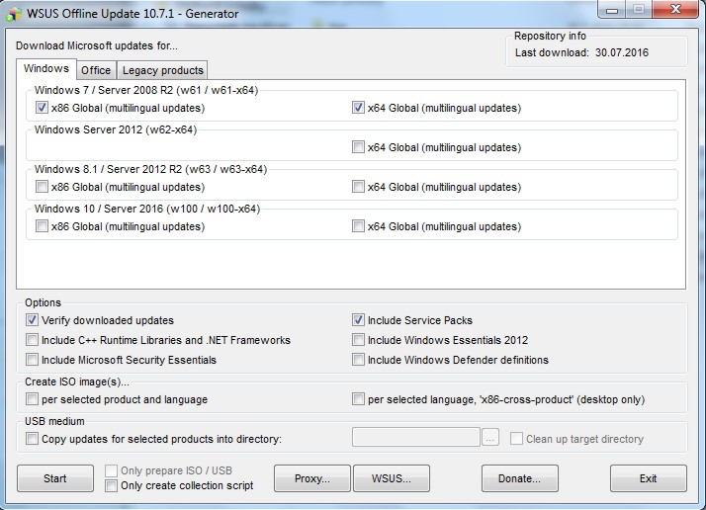Open Proxy settings
Screen dimensions: 706x510
[312, 478]
